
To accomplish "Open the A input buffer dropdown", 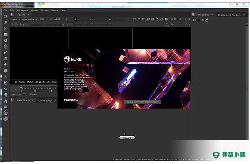I will 82,20.
